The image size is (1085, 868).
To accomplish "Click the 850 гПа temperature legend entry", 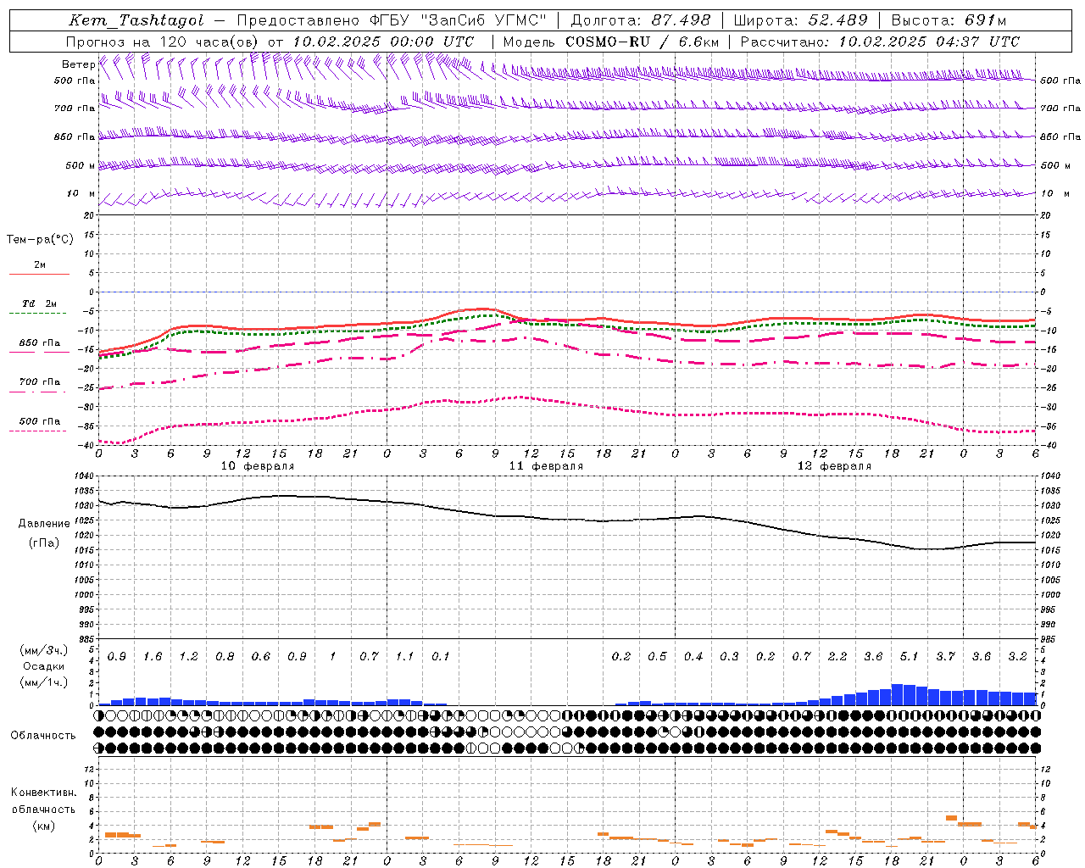I will coord(39,343).
